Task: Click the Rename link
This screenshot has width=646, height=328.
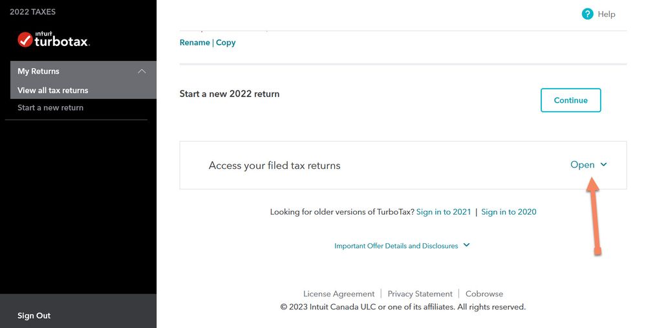Action: click(x=195, y=43)
